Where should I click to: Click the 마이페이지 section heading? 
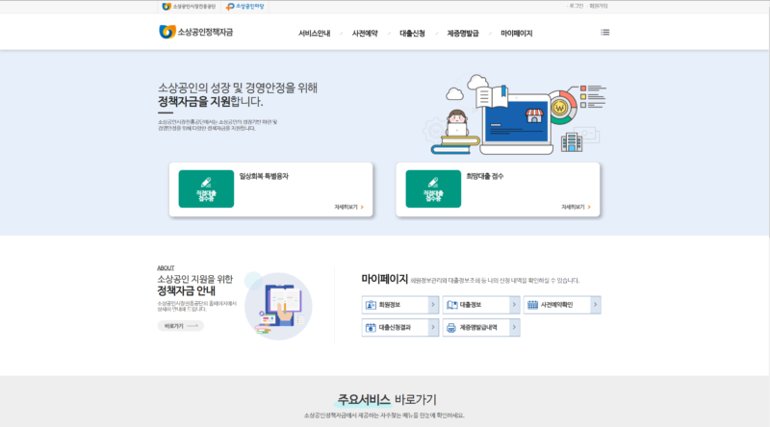pos(384,279)
